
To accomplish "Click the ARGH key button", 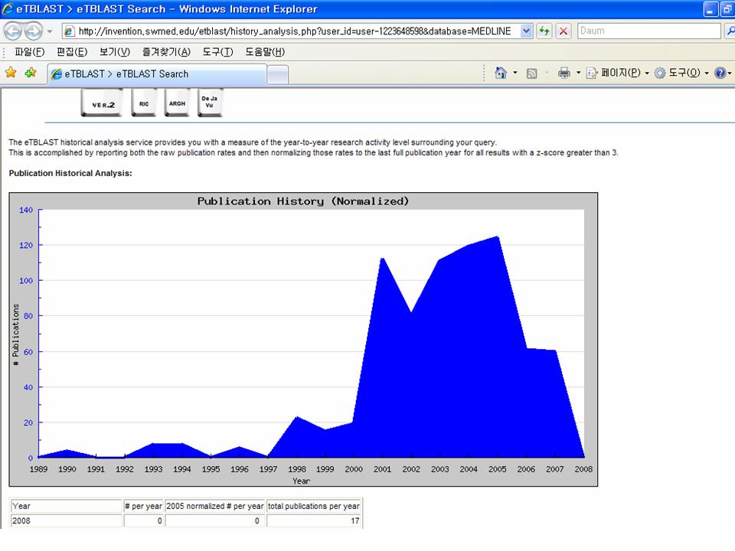I will [x=177, y=103].
